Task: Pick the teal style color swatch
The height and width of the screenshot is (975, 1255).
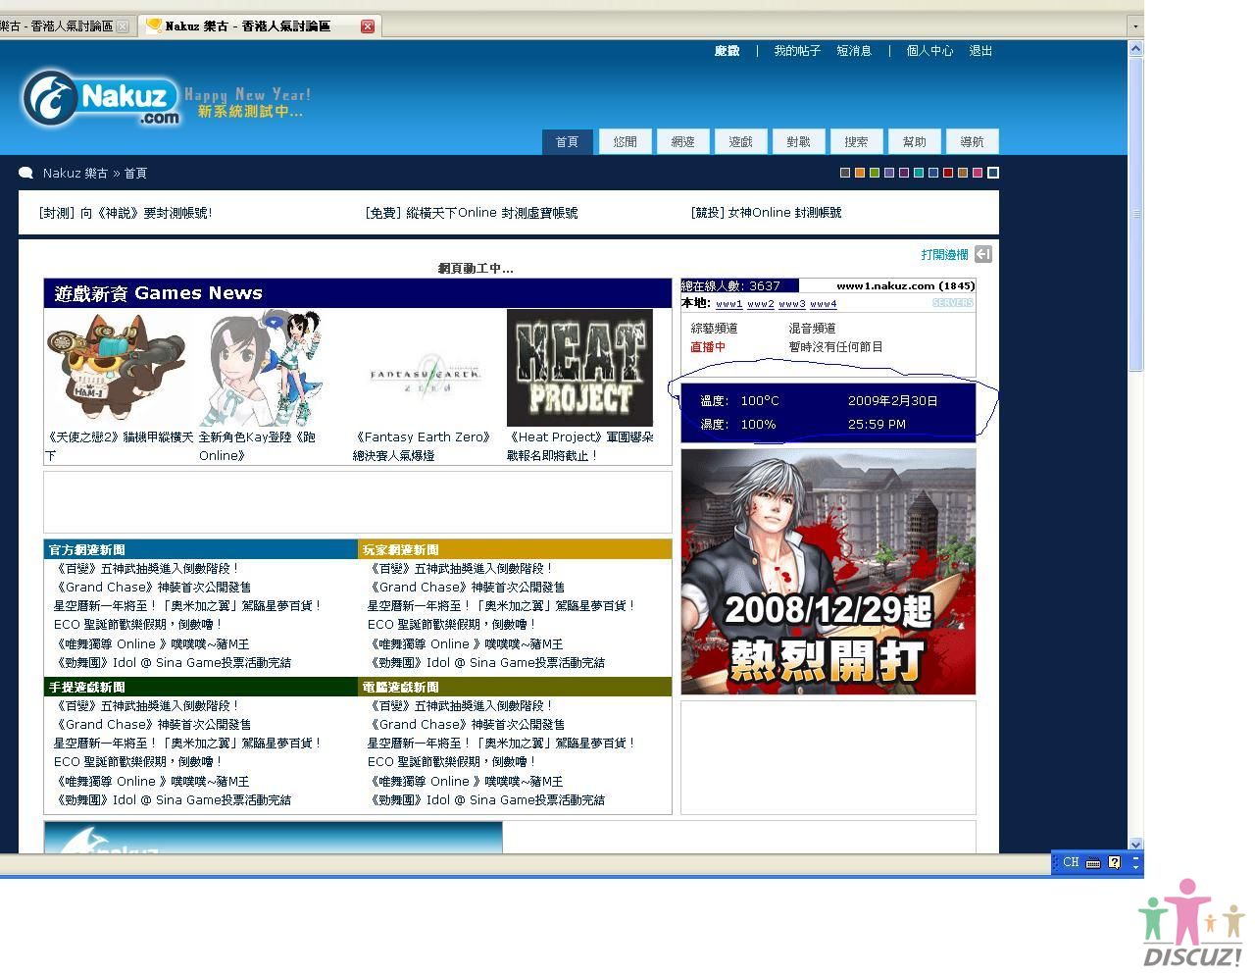Action: point(919,173)
